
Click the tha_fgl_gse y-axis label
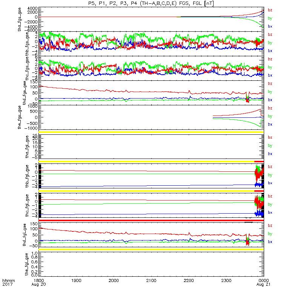pyautogui.click(x=27, y=147)
